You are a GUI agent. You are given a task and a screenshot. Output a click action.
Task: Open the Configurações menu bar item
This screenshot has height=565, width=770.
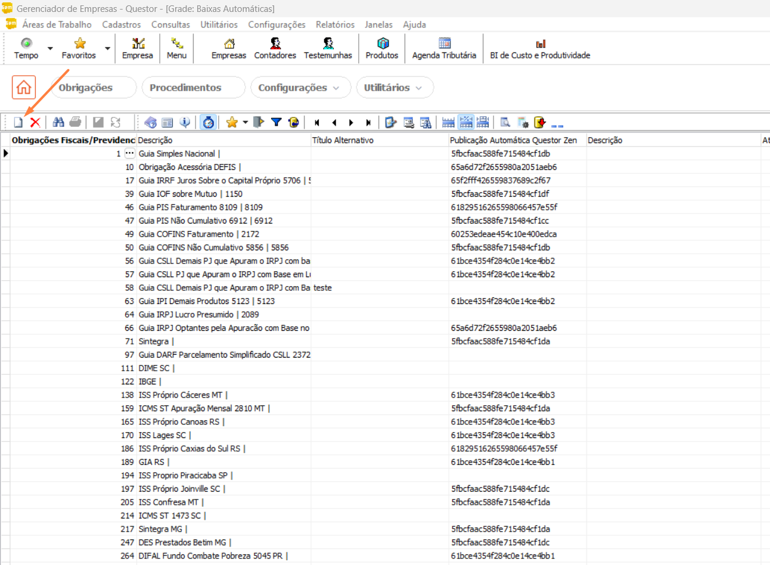pyautogui.click(x=277, y=24)
